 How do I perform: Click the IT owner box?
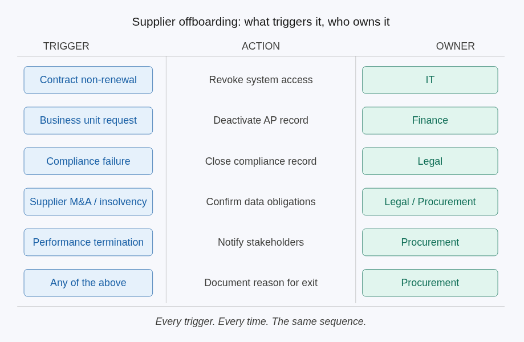[430, 80]
